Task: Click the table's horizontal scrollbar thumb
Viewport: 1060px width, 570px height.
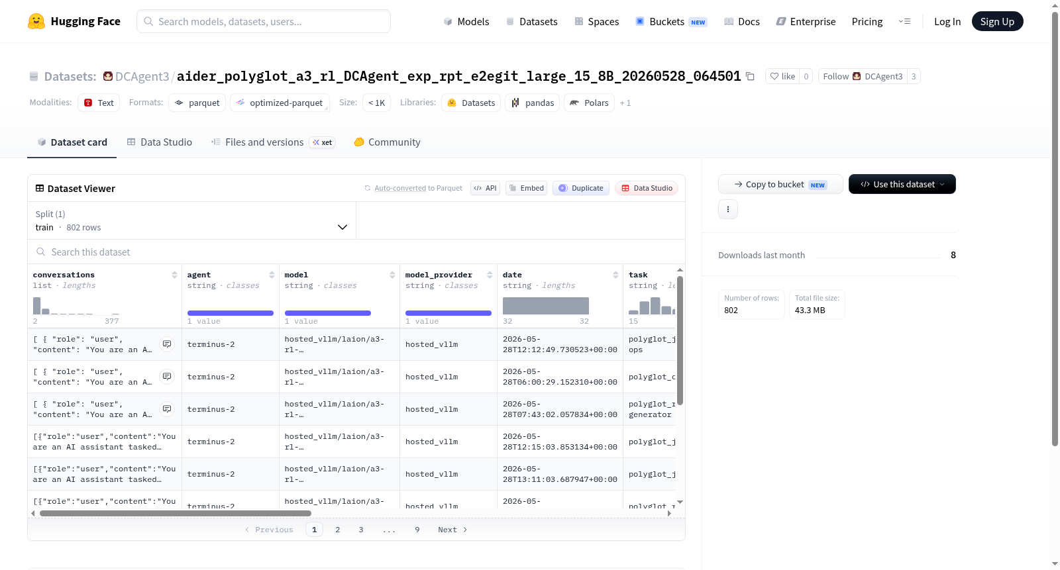Action: pyautogui.click(x=176, y=513)
